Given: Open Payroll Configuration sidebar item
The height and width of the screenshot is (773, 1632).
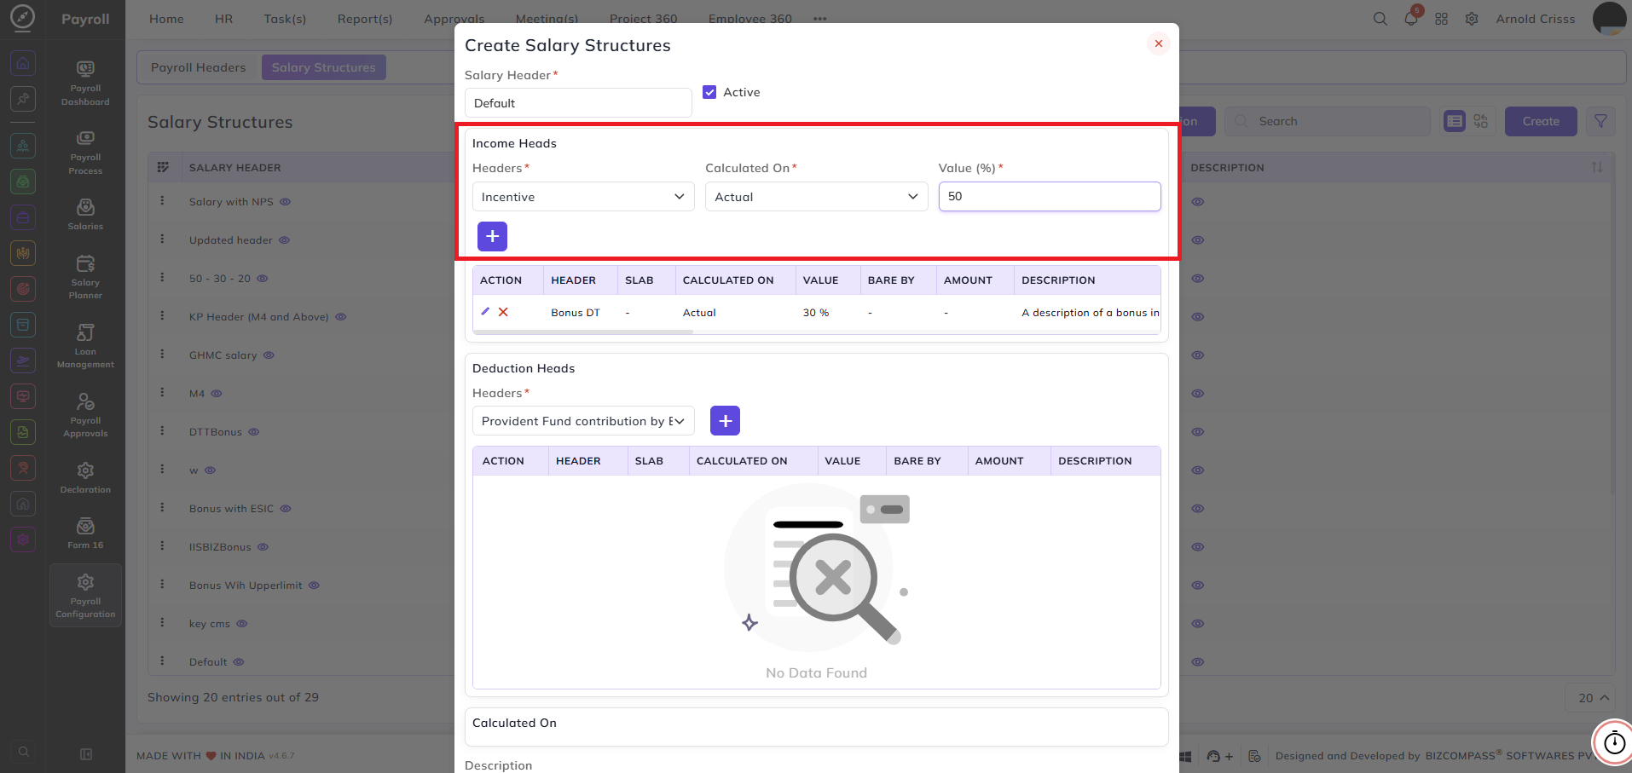Looking at the screenshot, I should click(85, 595).
